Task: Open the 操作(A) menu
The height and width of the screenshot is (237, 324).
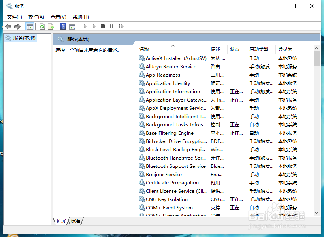Action: pos(36,17)
